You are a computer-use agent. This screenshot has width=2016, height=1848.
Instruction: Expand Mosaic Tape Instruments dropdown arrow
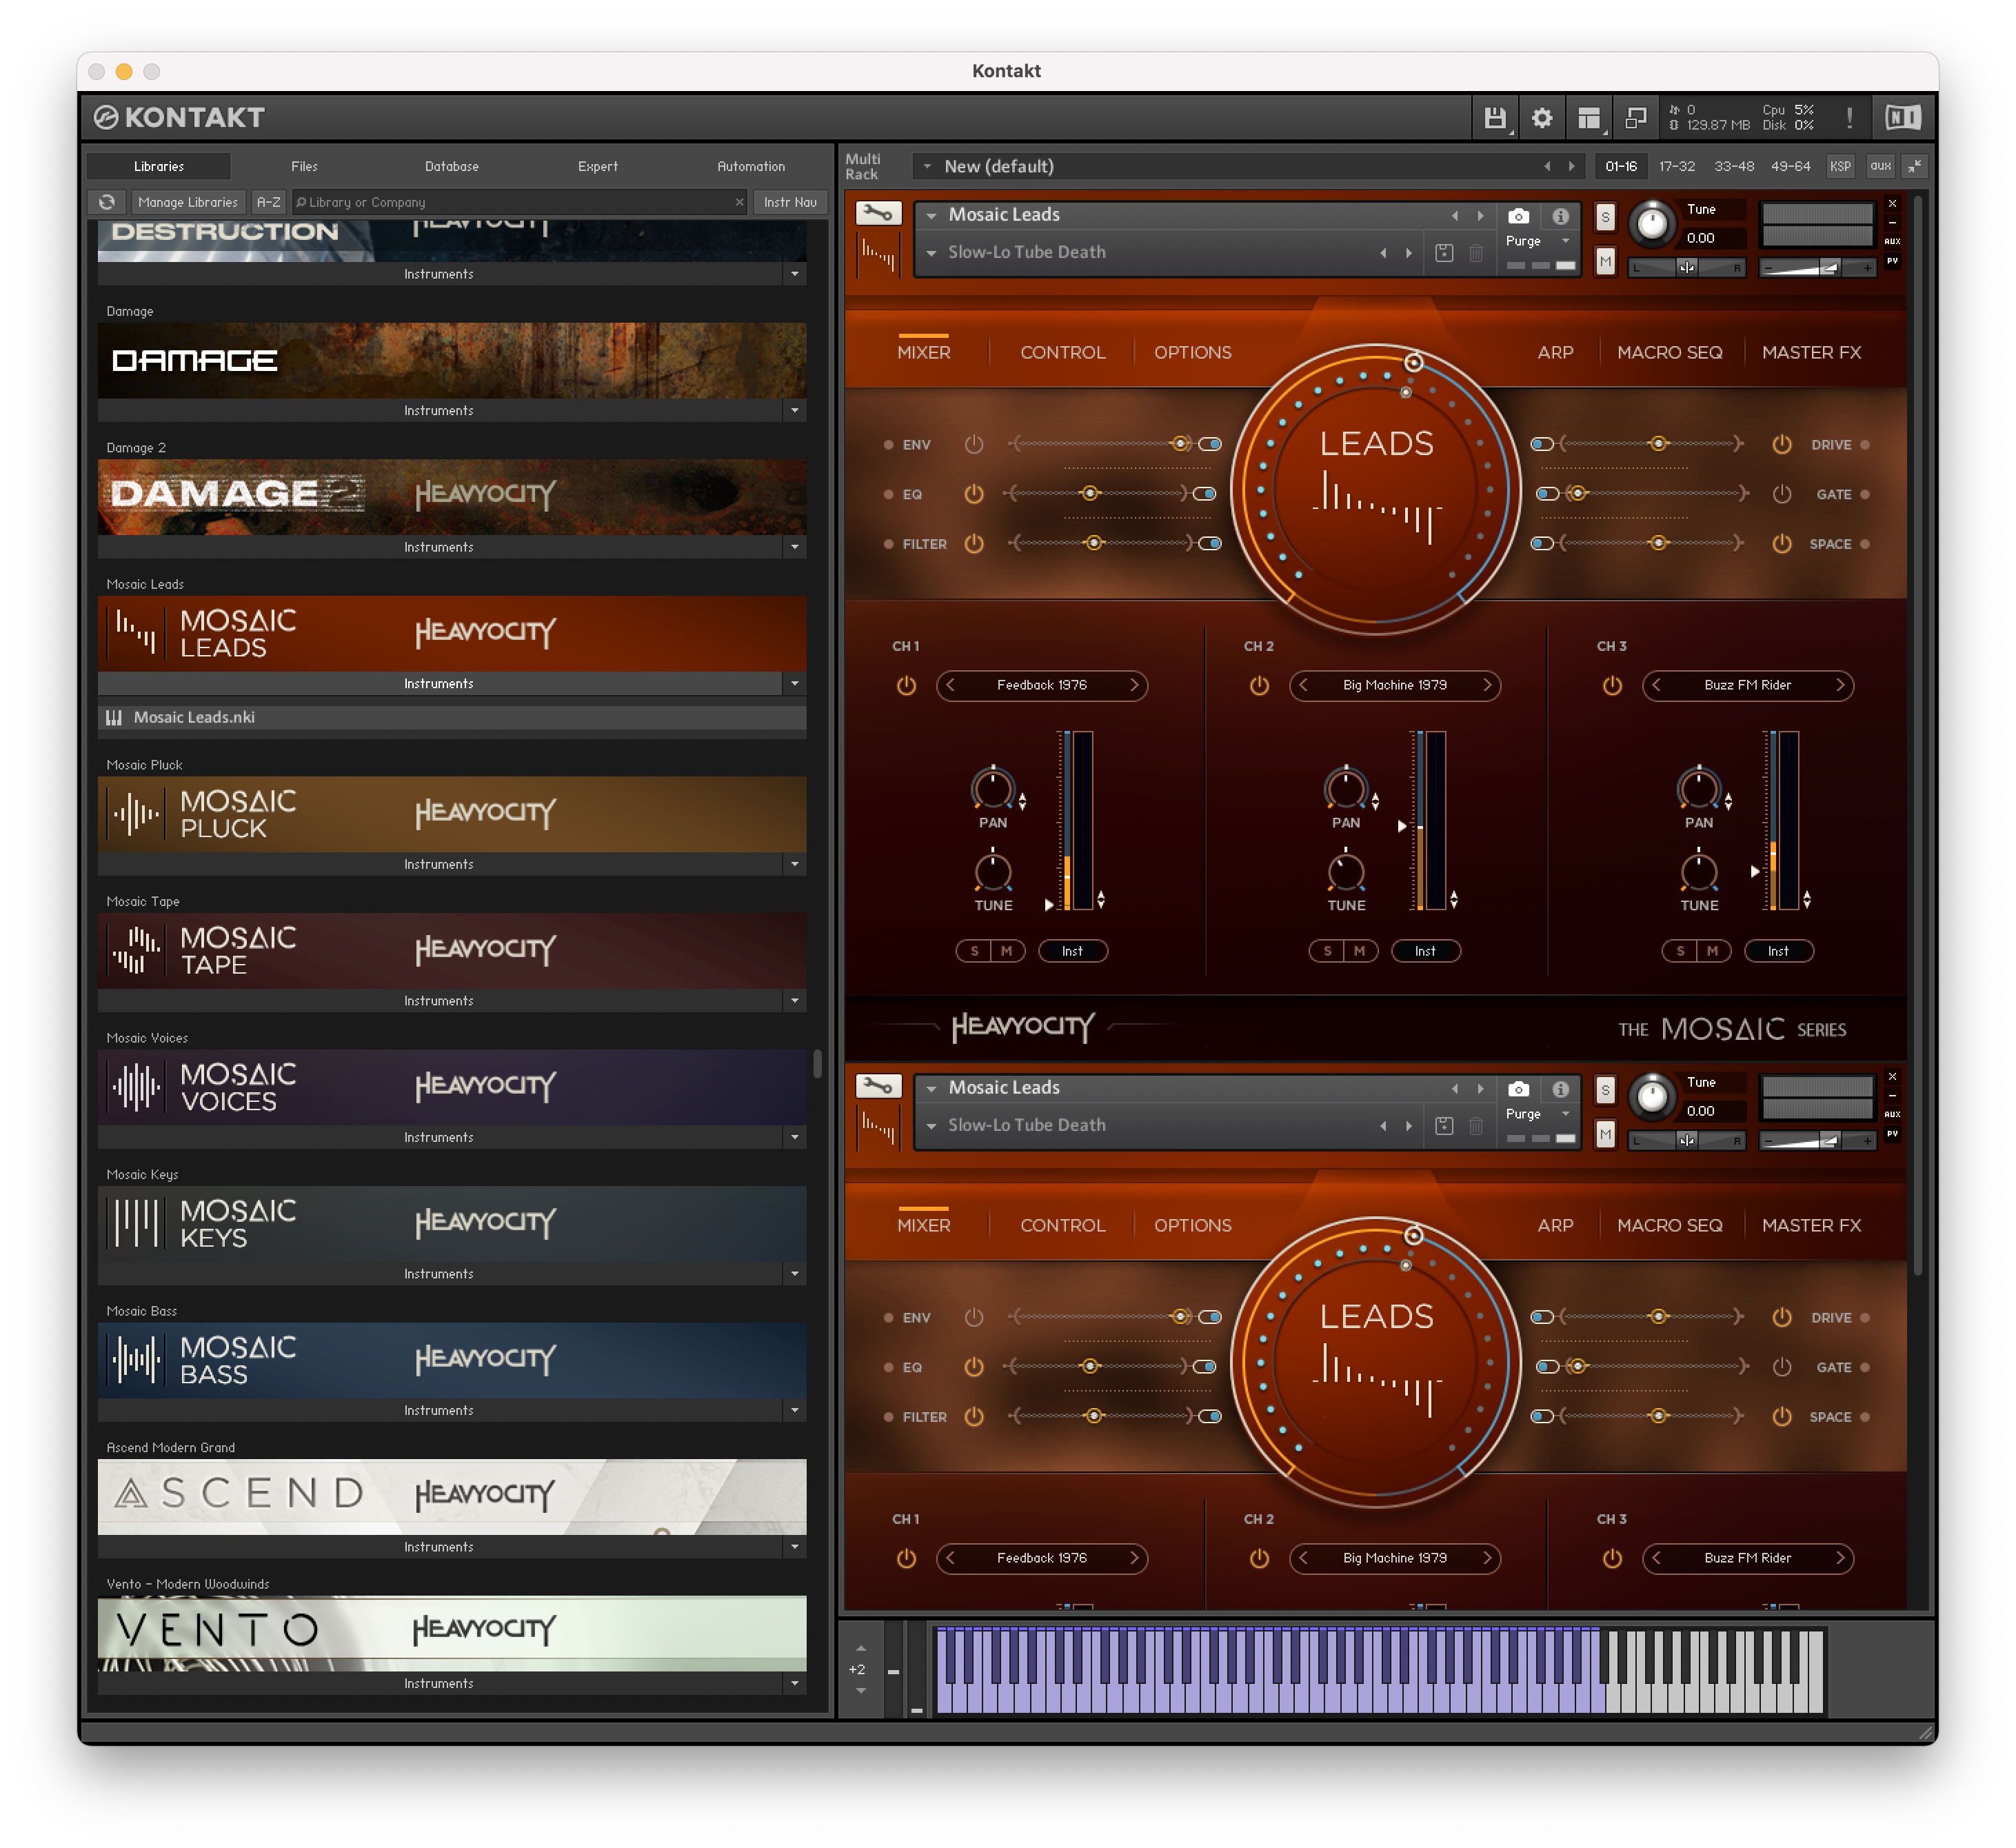794,1001
